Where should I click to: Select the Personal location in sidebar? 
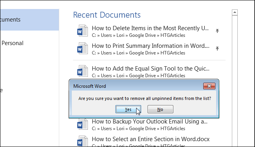[x=13, y=43]
